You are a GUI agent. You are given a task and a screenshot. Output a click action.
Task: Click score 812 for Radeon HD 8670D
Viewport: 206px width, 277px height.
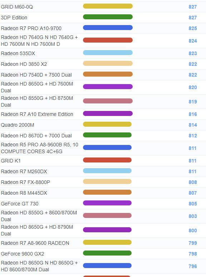[x=192, y=136]
